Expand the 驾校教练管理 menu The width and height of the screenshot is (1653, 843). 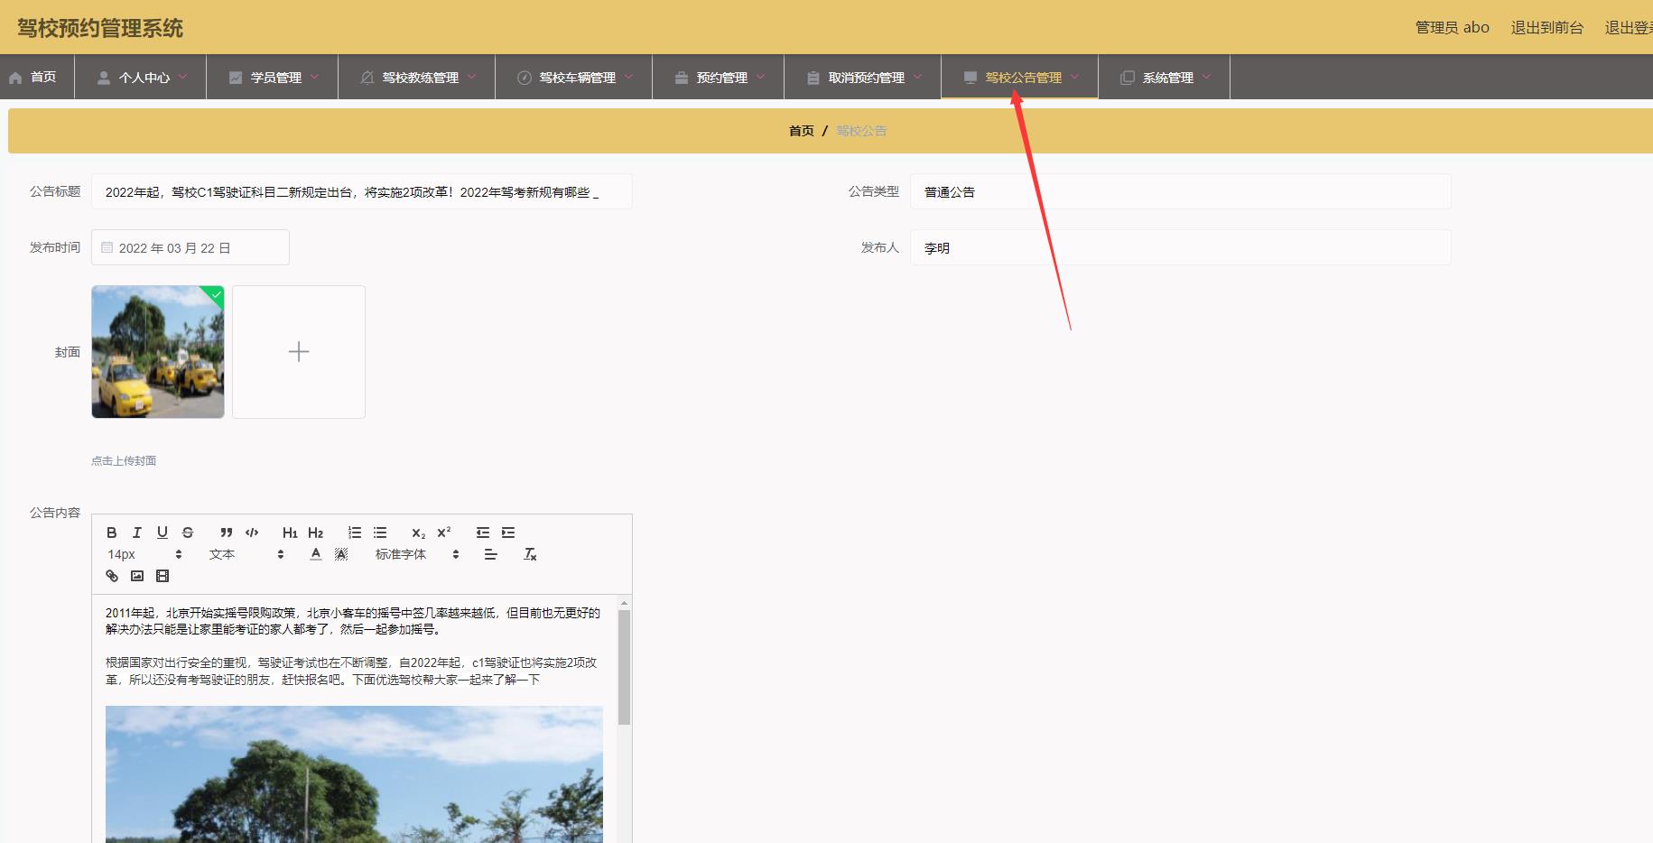pyautogui.click(x=417, y=78)
